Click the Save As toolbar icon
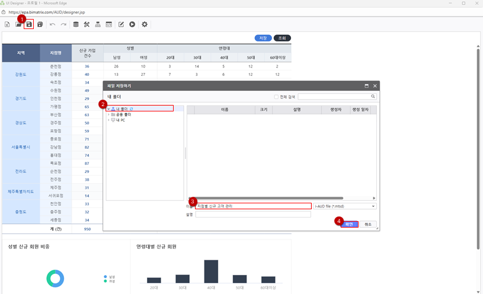This screenshot has width=483, height=294. pyautogui.click(x=40, y=24)
